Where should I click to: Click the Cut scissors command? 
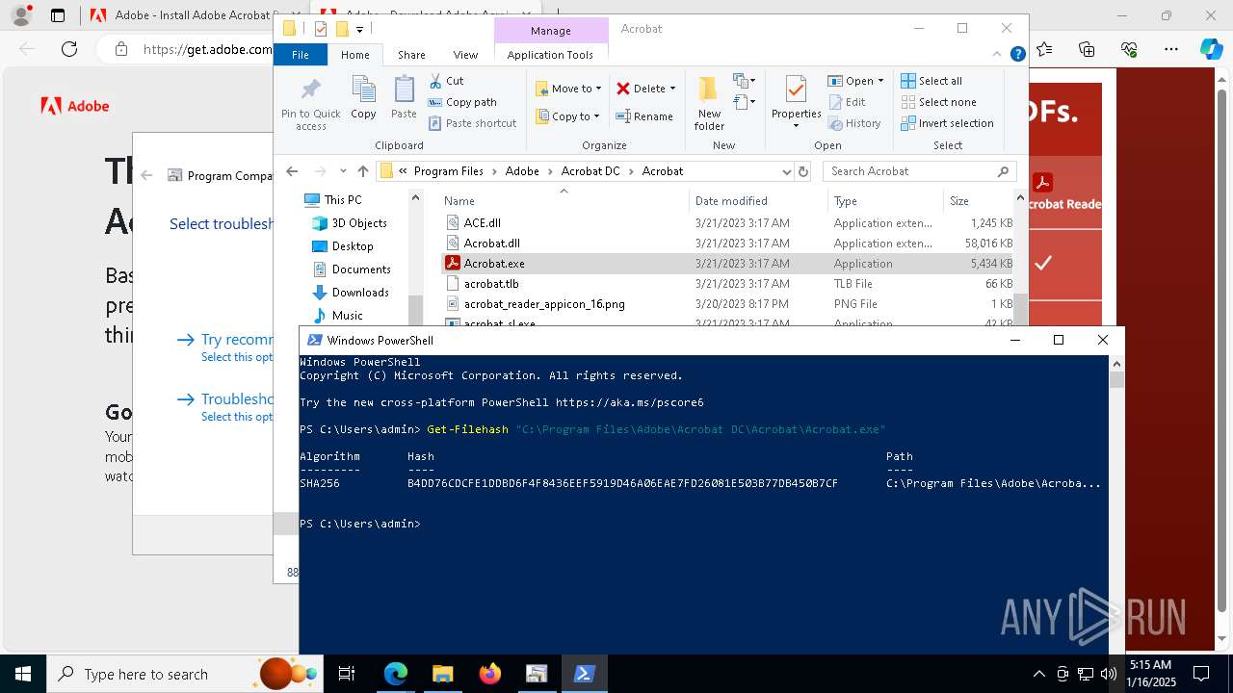click(x=446, y=81)
